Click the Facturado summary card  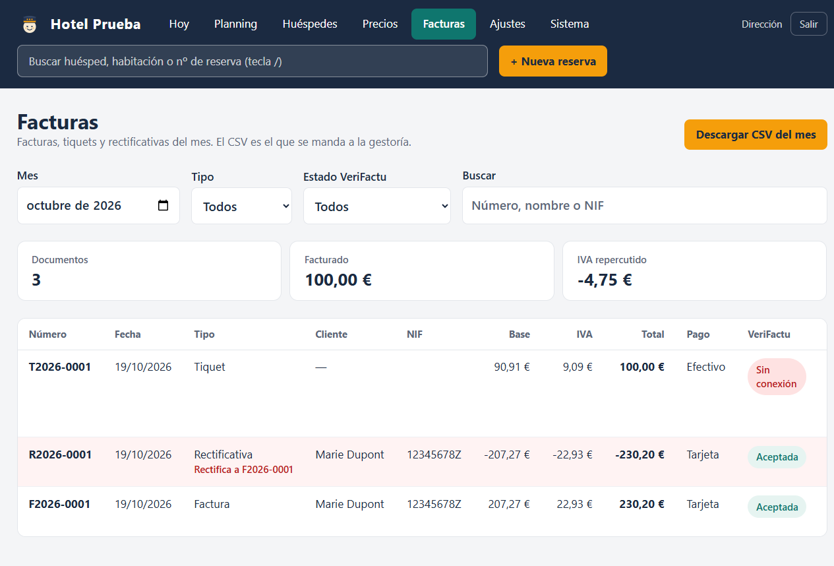coord(422,270)
